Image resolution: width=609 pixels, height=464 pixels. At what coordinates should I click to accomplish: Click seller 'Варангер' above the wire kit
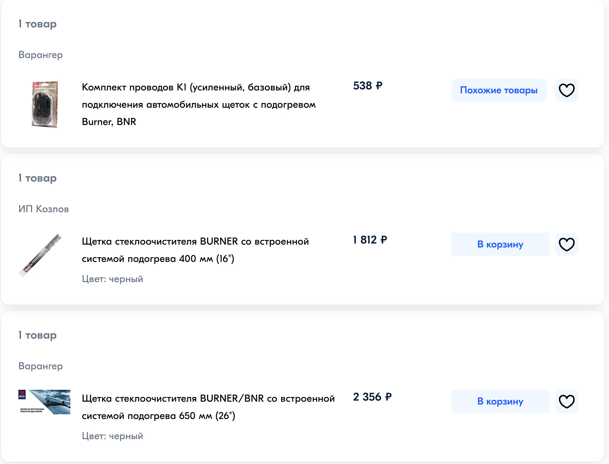click(x=41, y=55)
